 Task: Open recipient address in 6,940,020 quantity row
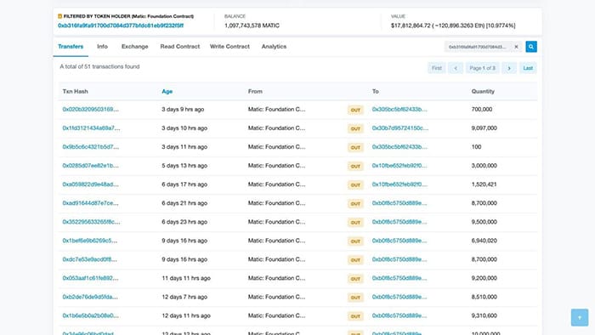pyautogui.click(x=399, y=241)
